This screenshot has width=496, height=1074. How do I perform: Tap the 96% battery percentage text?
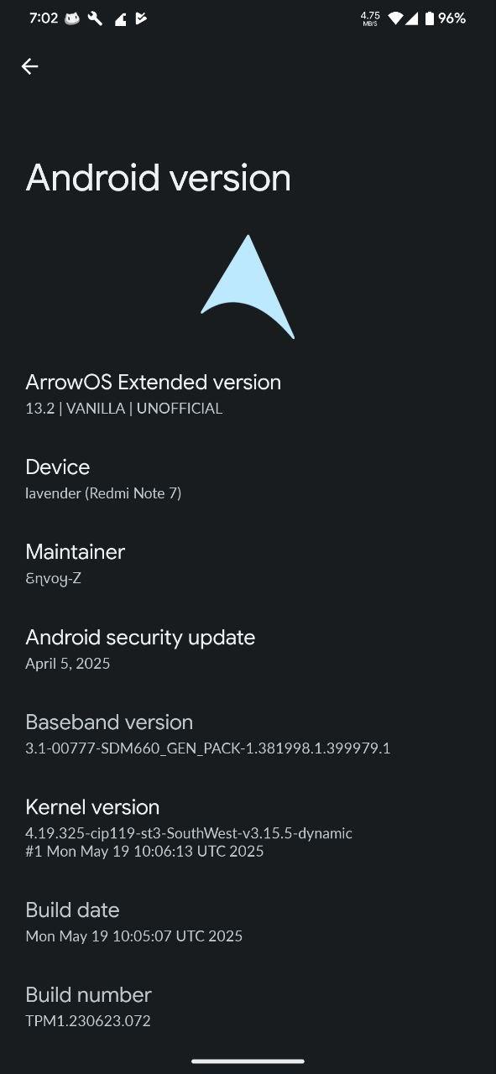[452, 18]
